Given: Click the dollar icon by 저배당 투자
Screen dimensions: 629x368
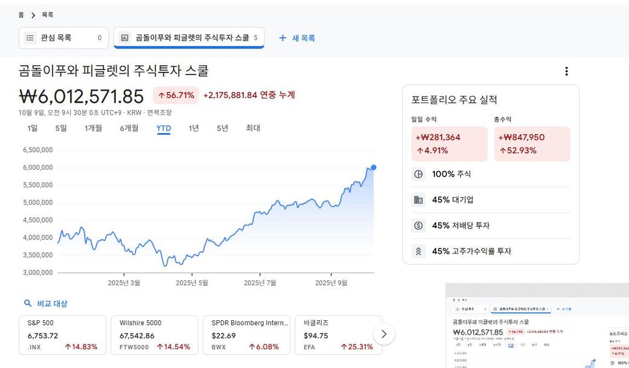Looking at the screenshot, I should pos(418,225).
